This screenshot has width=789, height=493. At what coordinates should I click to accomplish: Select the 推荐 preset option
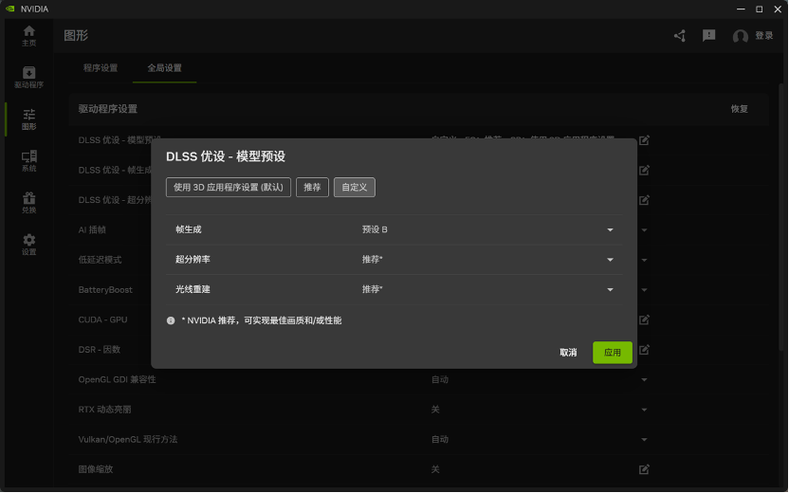[x=312, y=187]
